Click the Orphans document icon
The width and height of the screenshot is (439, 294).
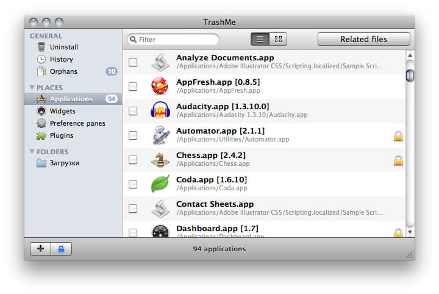(41, 71)
